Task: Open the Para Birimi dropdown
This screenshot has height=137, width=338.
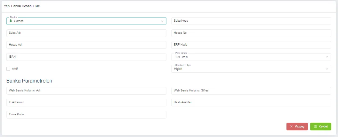Action: (251, 57)
